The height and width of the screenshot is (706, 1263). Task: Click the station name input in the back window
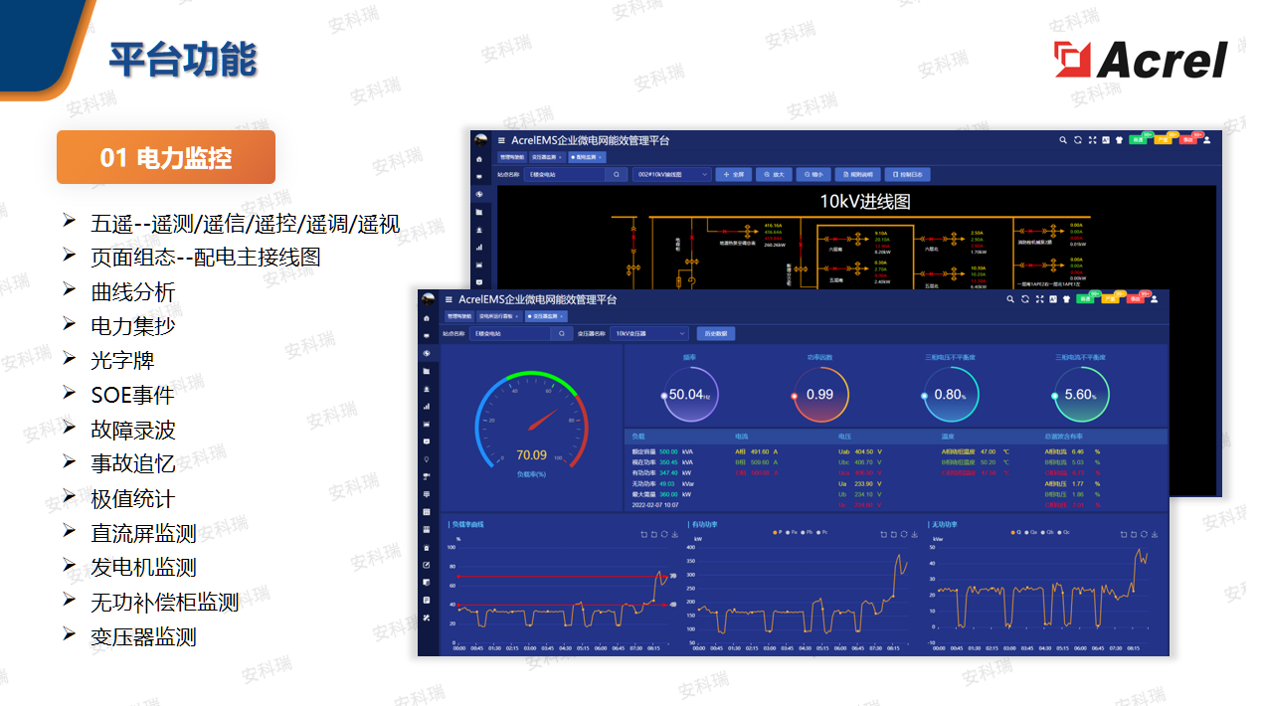[x=566, y=174]
